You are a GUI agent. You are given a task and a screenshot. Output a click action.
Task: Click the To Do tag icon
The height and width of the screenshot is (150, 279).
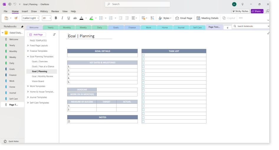[143, 18]
